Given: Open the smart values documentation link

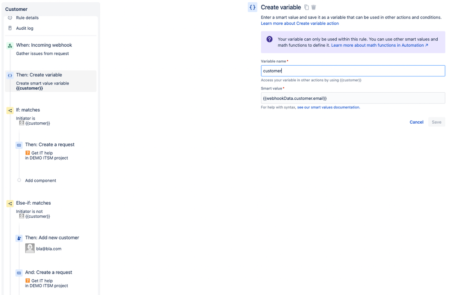Looking at the screenshot, I should click(328, 107).
